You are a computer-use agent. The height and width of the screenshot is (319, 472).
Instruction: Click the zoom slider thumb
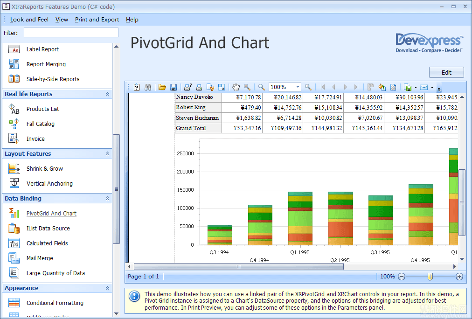(x=430, y=277)
